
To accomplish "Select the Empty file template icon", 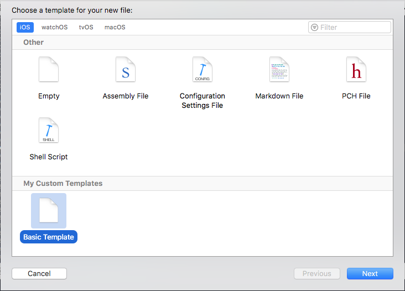I will (x=49, y=70).
